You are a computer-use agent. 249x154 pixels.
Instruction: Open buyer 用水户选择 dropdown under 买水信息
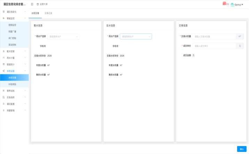[x=136, y=36]
